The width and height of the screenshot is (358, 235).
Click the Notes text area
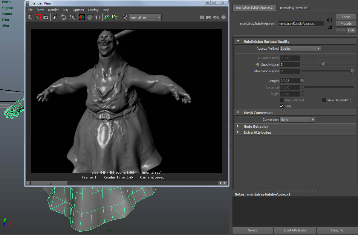pyautogui.click(x=295, y=211)
